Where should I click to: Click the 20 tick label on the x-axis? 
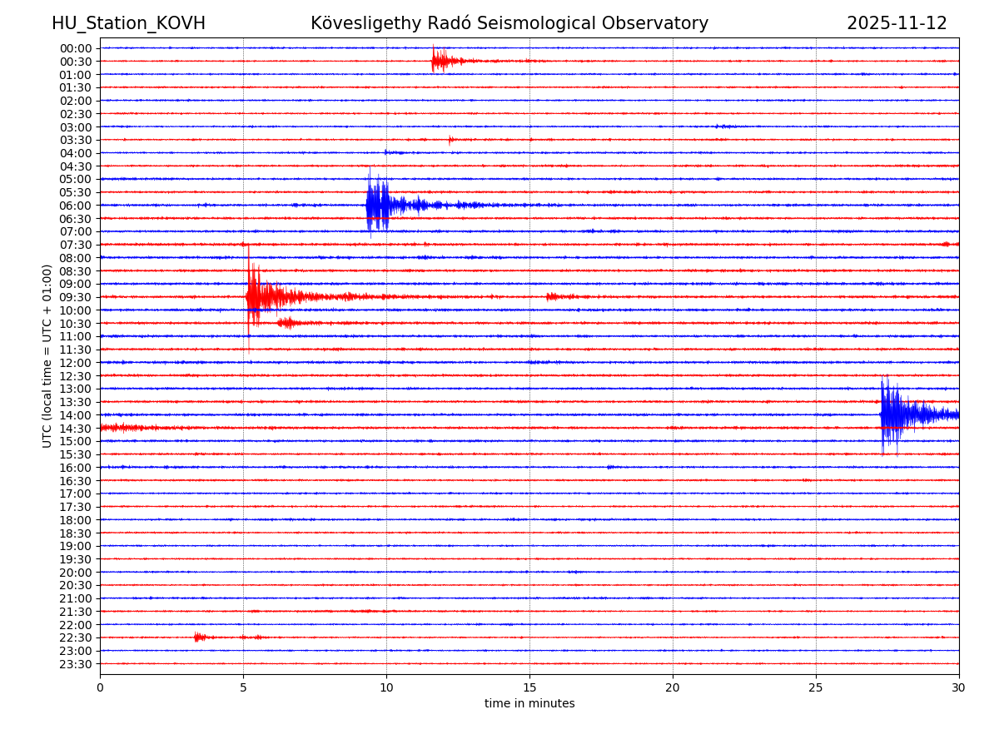(673, 687)
